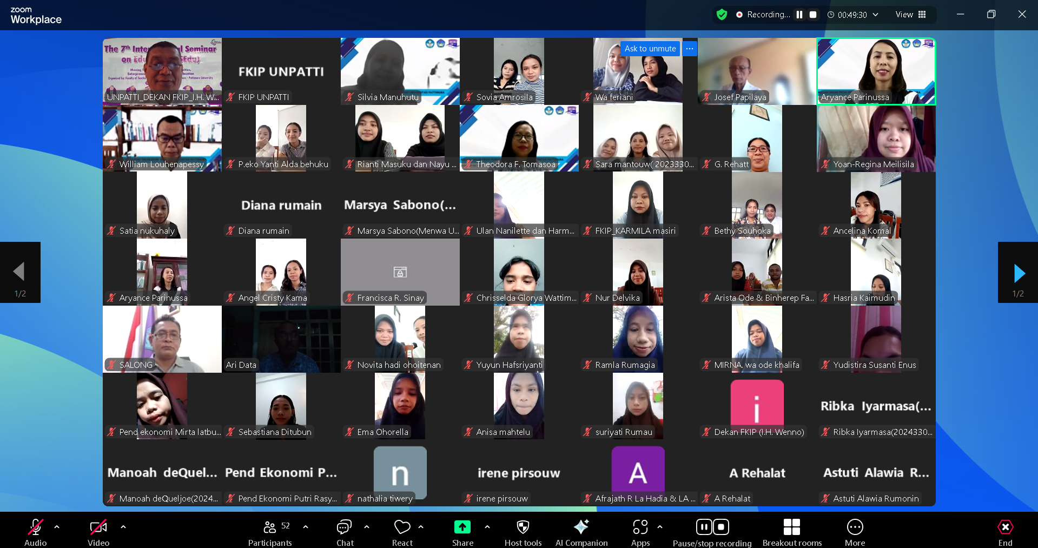
Task: Select the Diana rumain tile
Action: click(x=281, y=205)
